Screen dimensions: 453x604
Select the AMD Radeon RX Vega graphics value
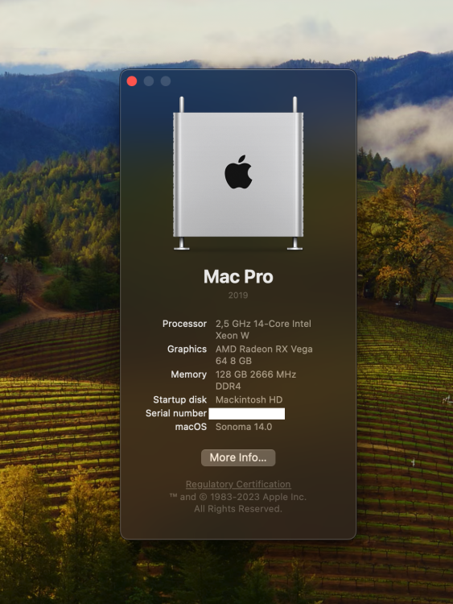264,355
